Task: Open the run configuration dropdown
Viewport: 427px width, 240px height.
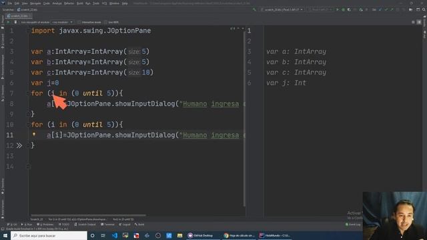Action: point(282,9)
